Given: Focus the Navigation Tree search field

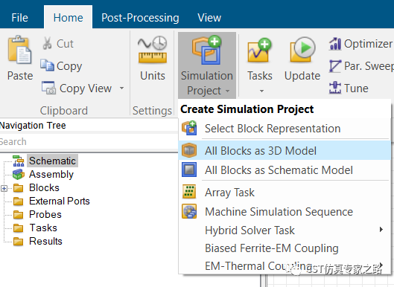Looking at the screenshot, I should coord(89,142).
